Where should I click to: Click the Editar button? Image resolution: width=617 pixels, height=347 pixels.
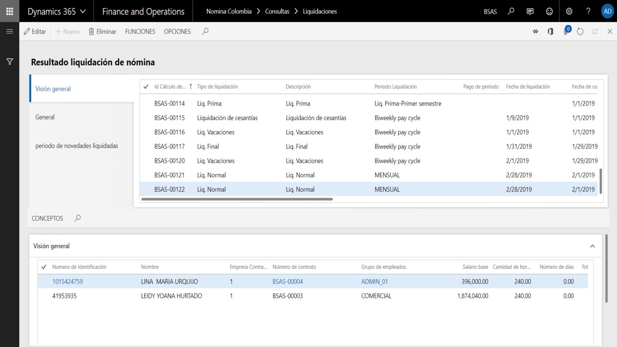tap(35, 31)
